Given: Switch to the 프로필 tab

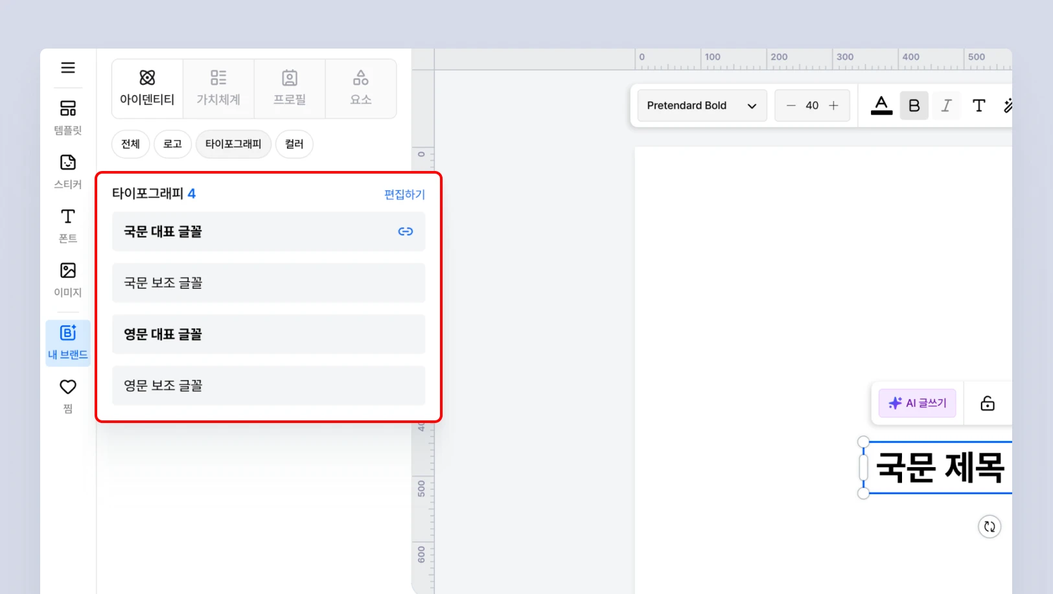Looking at the screenshot, I should pyautogui.click(x=290, y=89).
